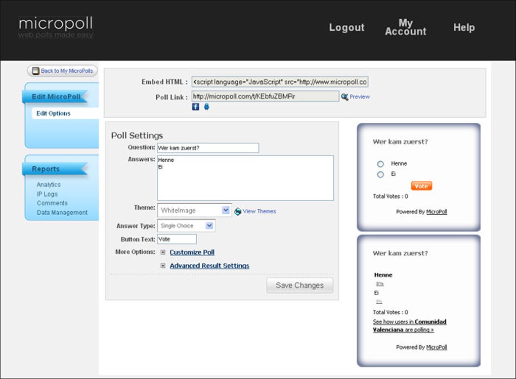Select the Ei radio button
516x379 pixels.
coord(380,174)
